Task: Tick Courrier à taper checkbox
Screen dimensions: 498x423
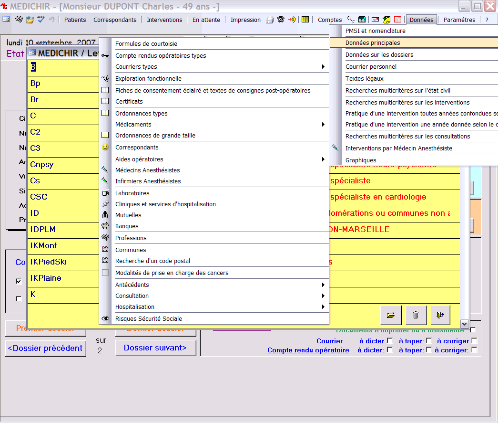Action: [x=429, y=340]
